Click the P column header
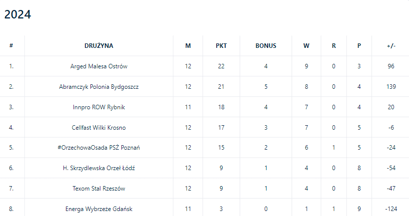 click(359, 46)
